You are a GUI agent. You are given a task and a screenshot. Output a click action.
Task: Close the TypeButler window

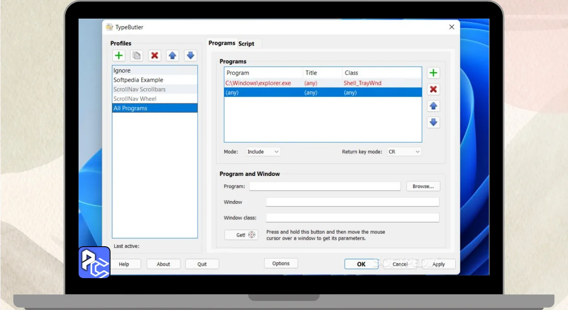(452, 27)
